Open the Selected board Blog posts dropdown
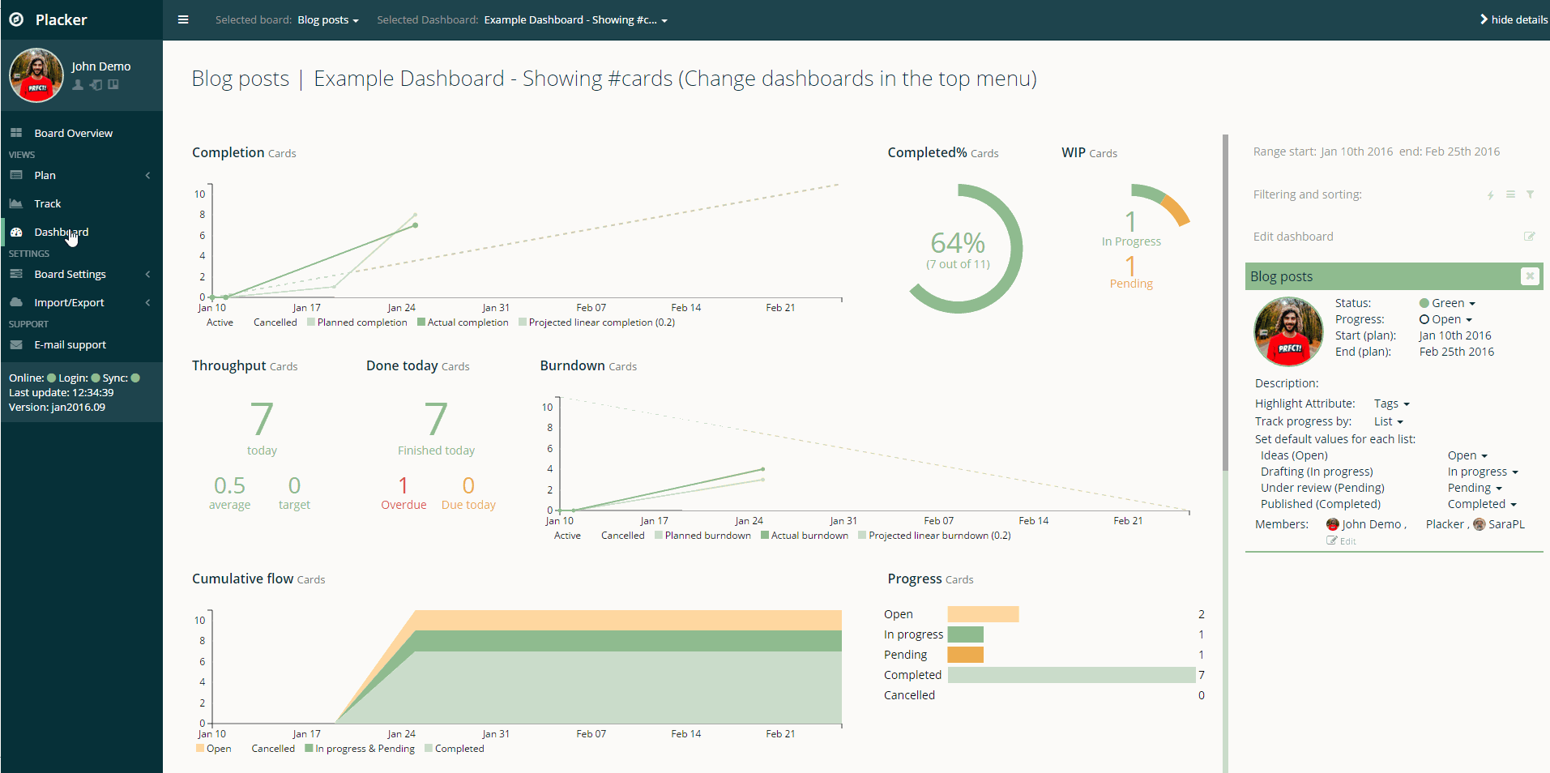The height and width of the screenshot is (773, 1550). [x=327, y=20]
